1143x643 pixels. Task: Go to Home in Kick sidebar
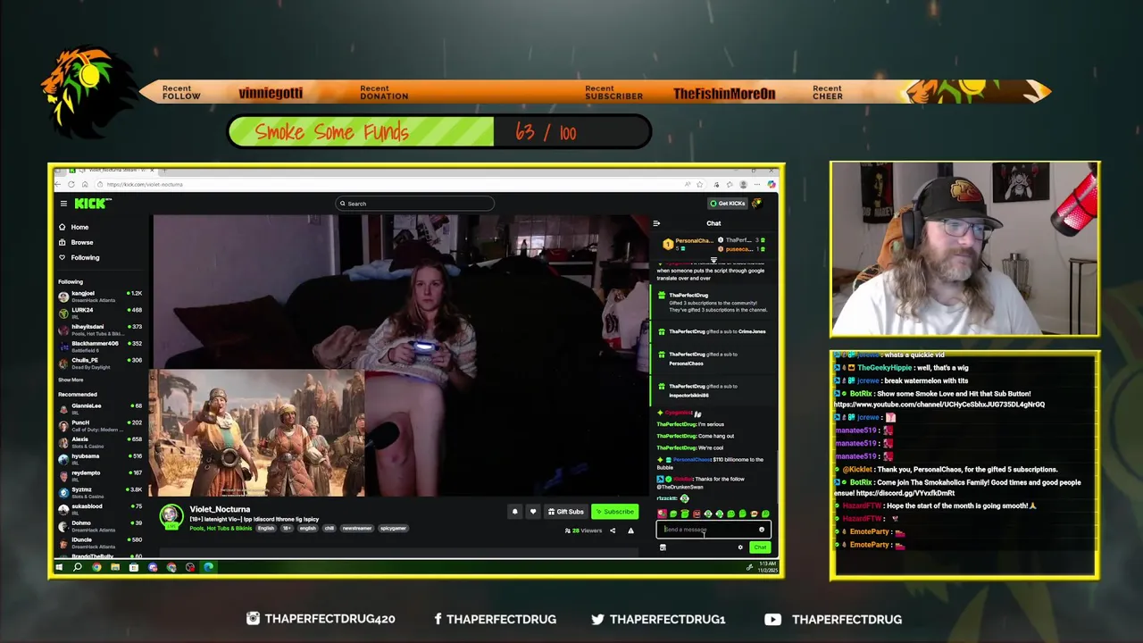pos(74,227)
